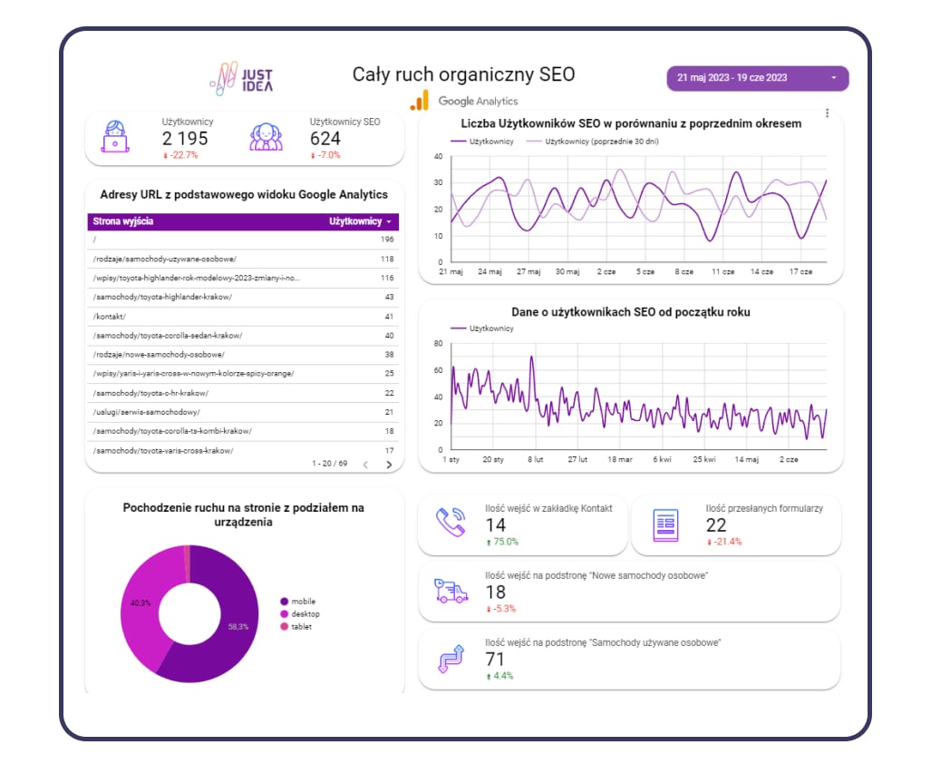Image resolution: width=931 pixels, height=774 pixels.
Task: Select the desktop legend color dot
Action: click(x=285, y=614)
